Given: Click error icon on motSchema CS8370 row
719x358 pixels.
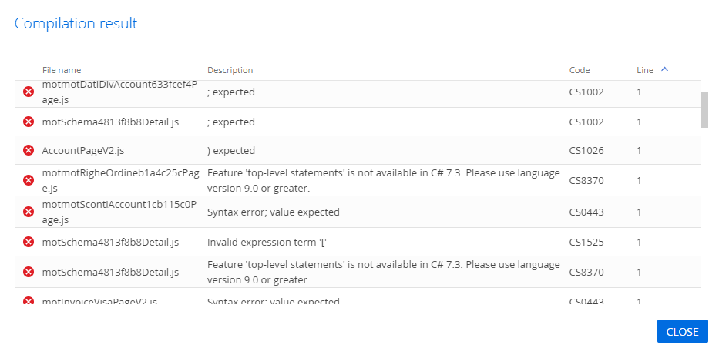Looking at the screenshot, I should [29, 272].
